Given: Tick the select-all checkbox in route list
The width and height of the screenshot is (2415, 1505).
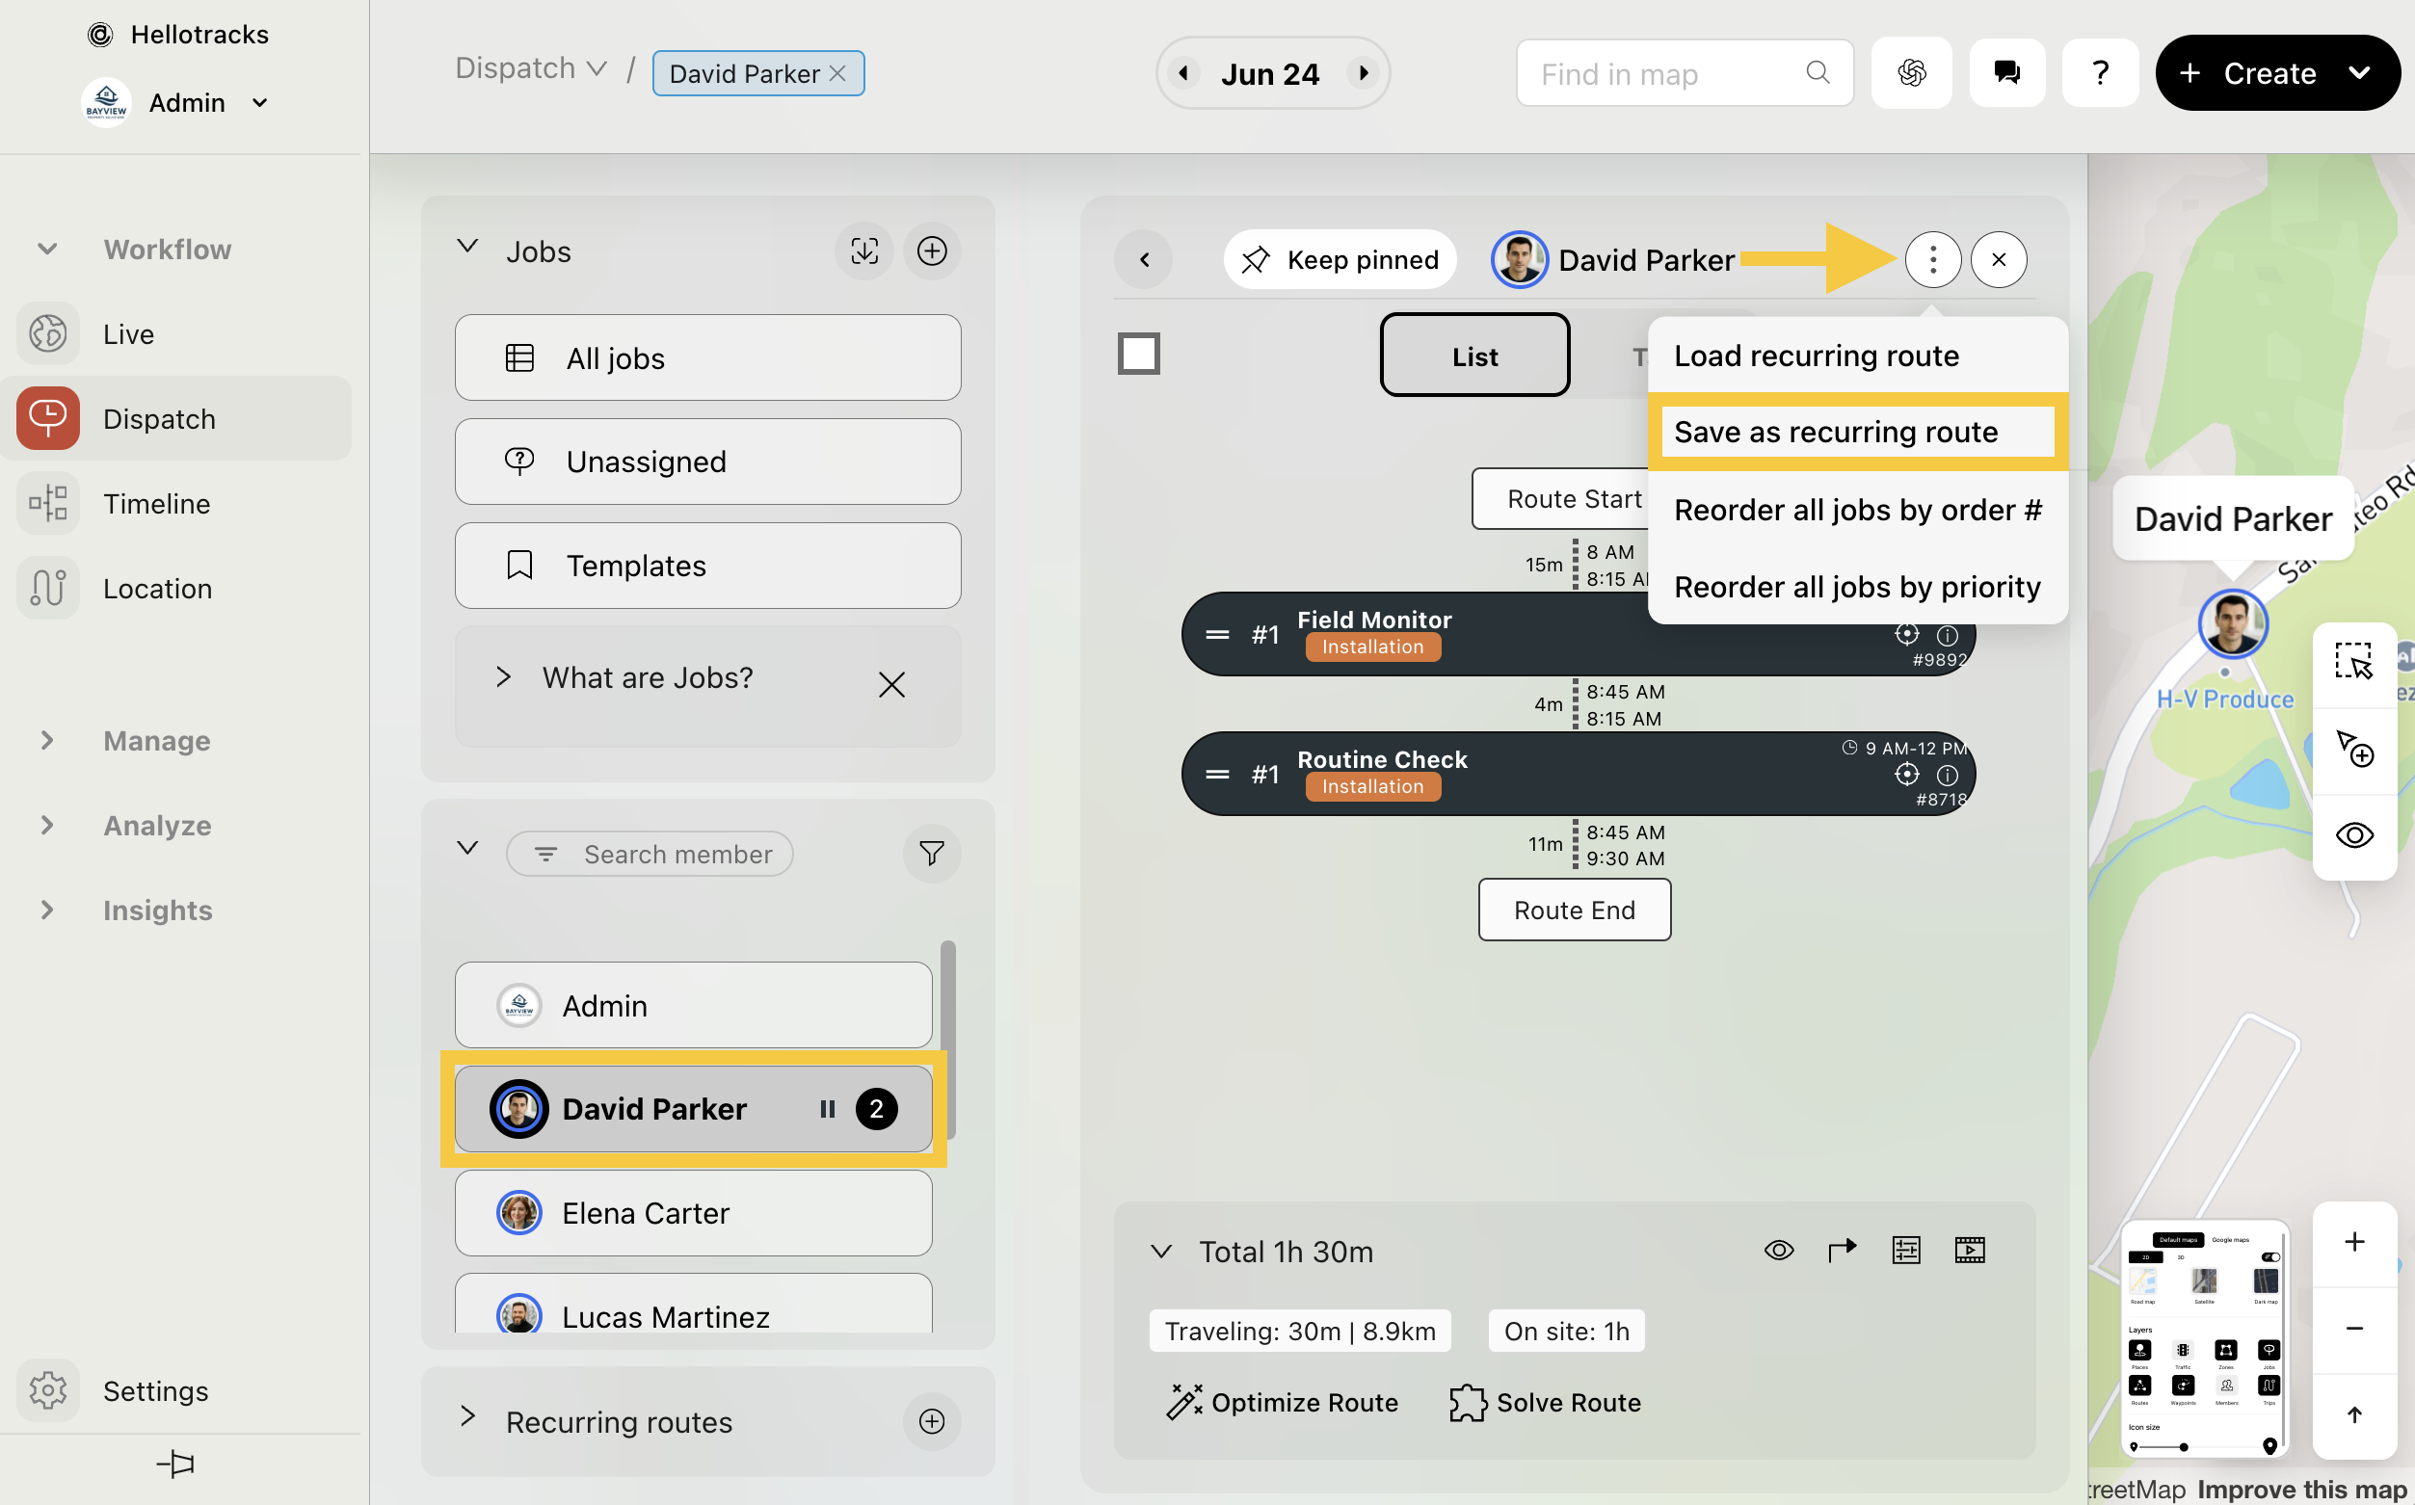Looking at the screenshot, I should pyautogui.click(x=1139, y=354).
